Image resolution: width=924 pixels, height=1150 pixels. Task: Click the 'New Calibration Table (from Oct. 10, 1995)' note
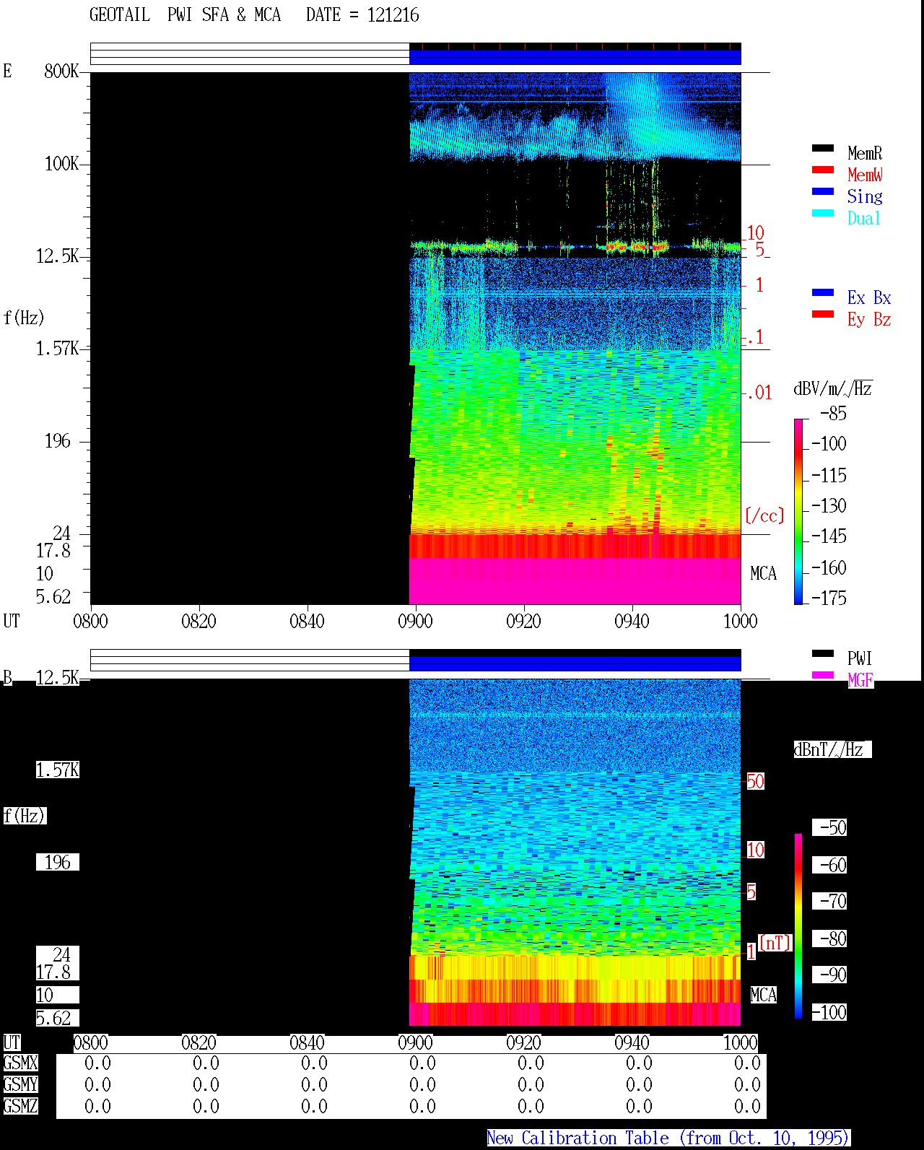668,1138
